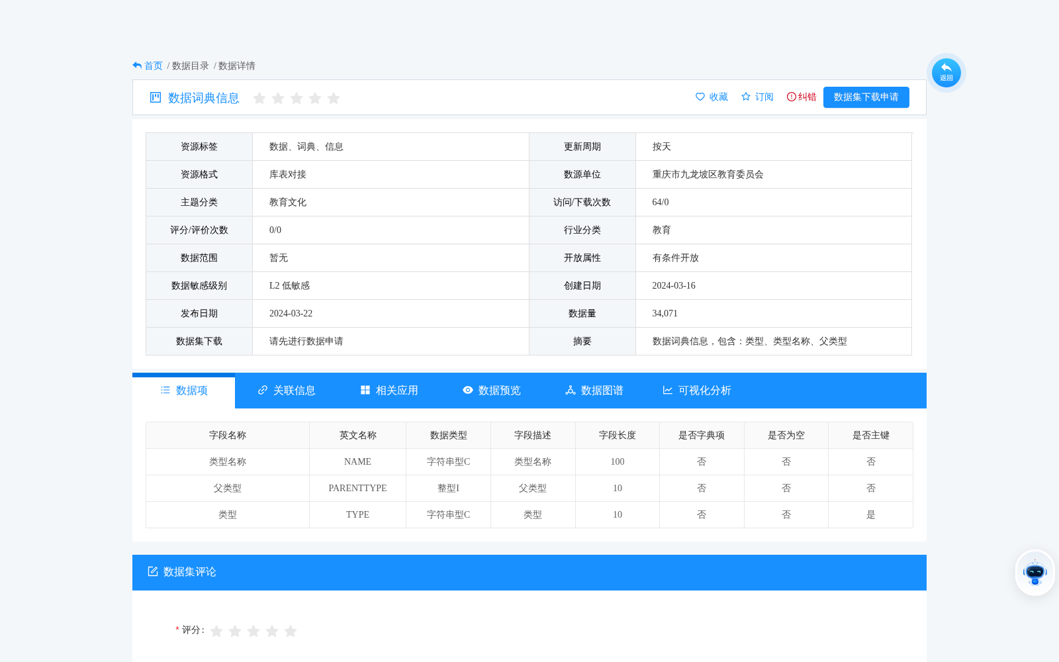
Task: Click the 数据词典信息 page title
Action: [203, 98]
